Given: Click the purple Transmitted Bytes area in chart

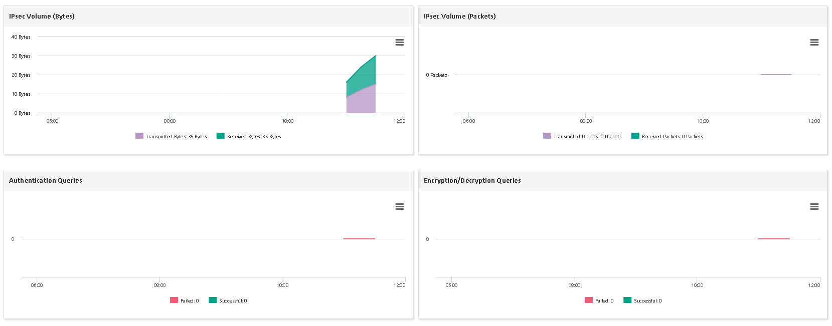Looking at the screenshot, I should [361, 103].
